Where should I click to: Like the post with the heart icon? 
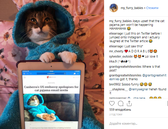pos(112,103)
